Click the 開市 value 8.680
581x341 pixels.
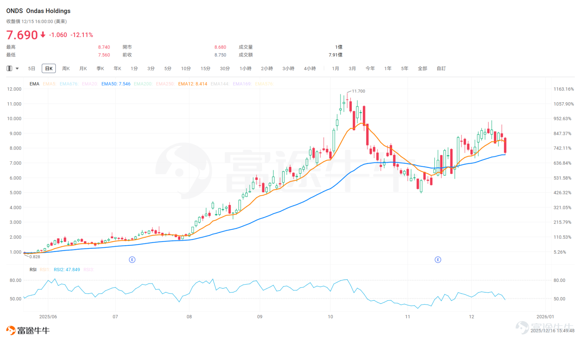[x=220, y=47]
